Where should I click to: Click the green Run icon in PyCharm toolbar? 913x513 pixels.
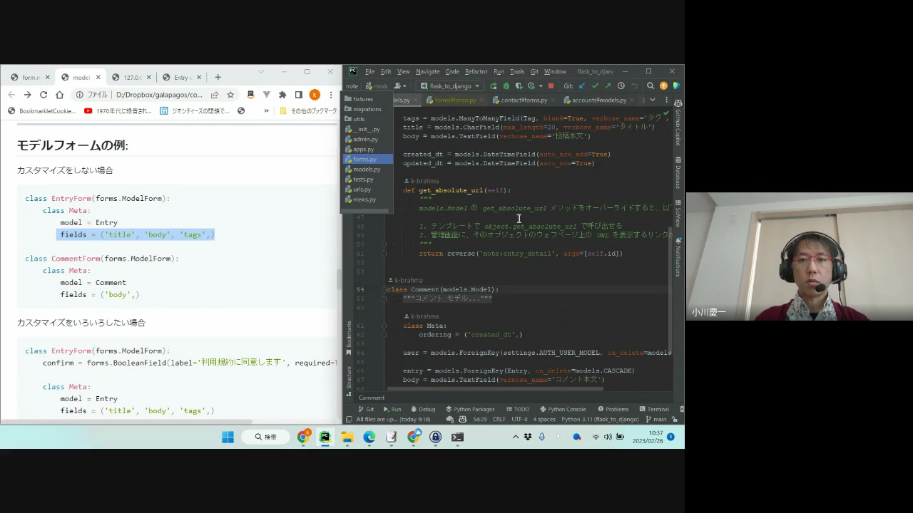pyautogui.click(x=494, y=86)
